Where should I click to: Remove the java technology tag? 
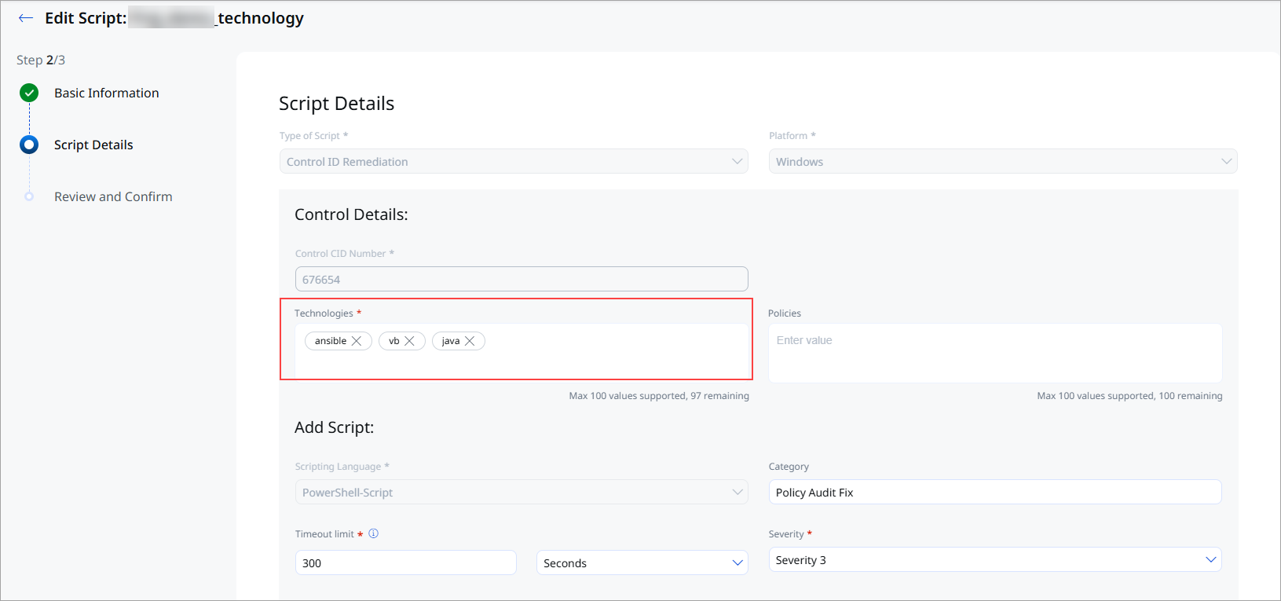470,341
